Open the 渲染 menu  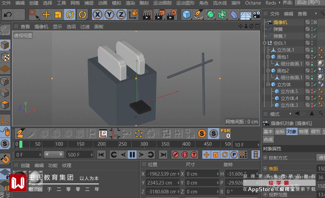(130, 3)
